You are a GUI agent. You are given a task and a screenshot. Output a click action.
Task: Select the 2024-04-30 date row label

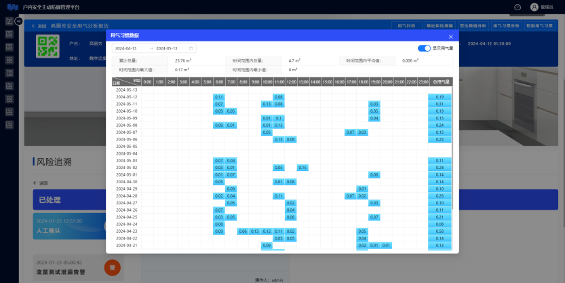[x=126, y=182]
